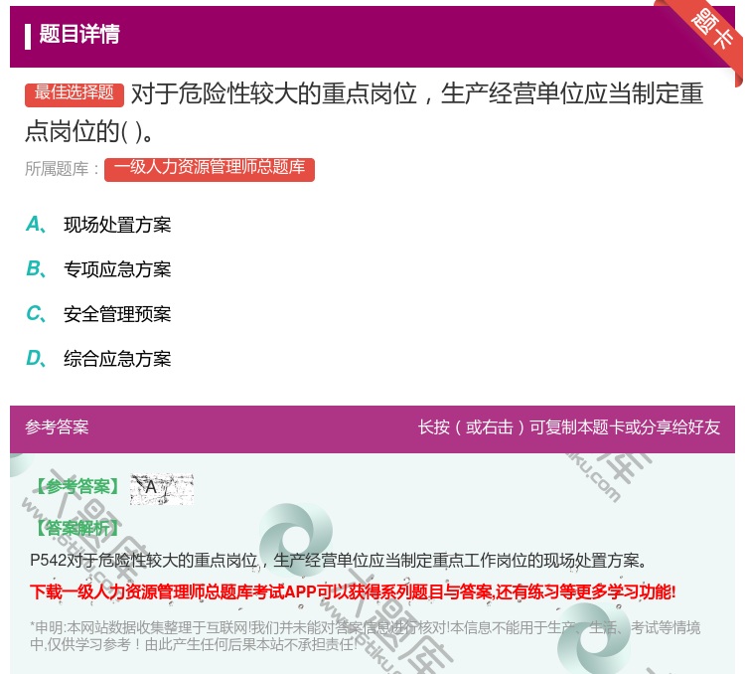Select option B 专项应急方案

98,269
